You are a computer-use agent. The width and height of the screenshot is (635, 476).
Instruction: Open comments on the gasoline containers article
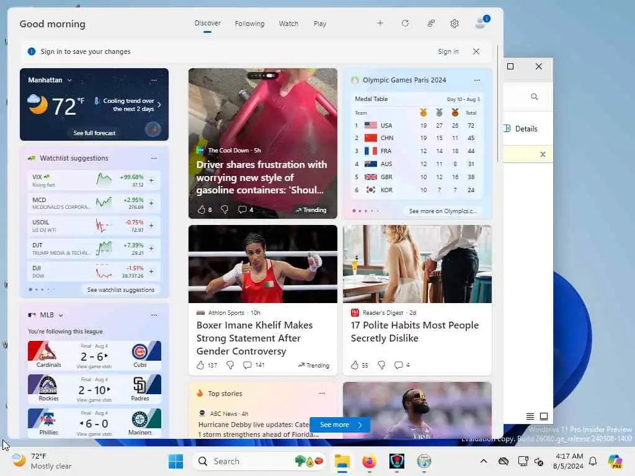click(242, 209)
